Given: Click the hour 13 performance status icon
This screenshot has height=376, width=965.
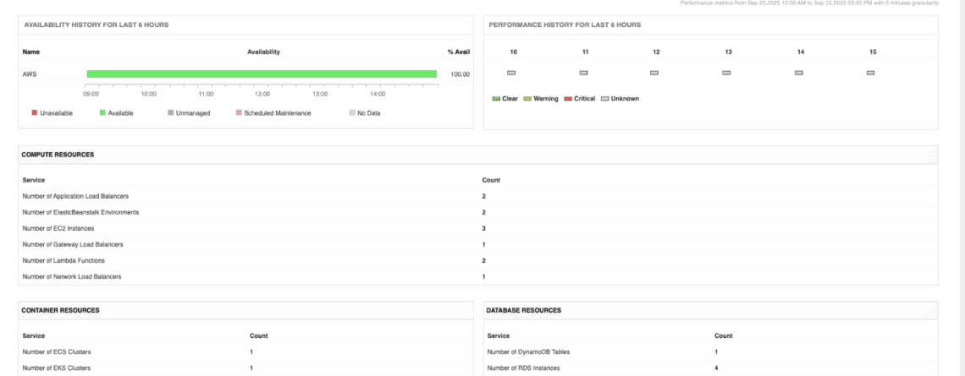Looking at the screenshot, I should click(726, 74).
